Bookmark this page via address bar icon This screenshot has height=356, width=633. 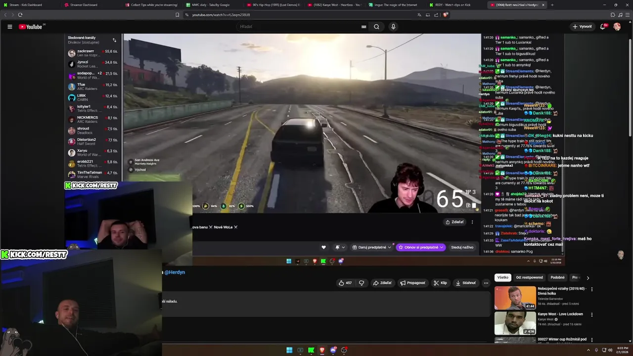point(177,15)
